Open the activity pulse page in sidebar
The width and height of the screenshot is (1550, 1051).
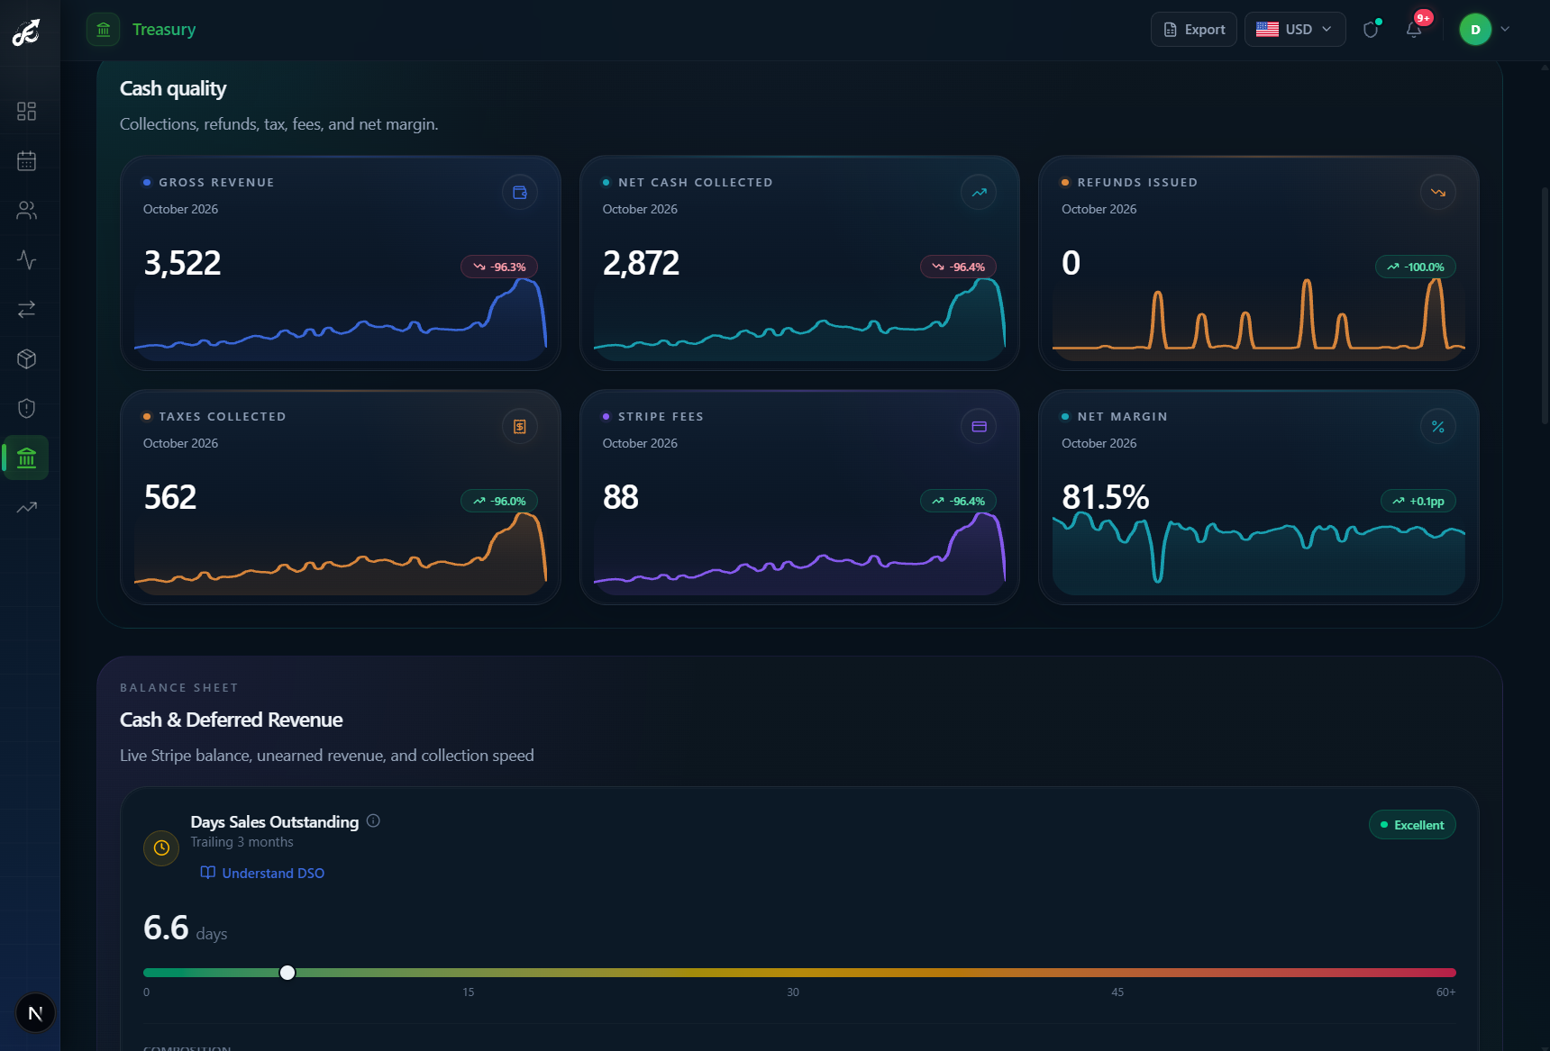(x=27, y=259)
